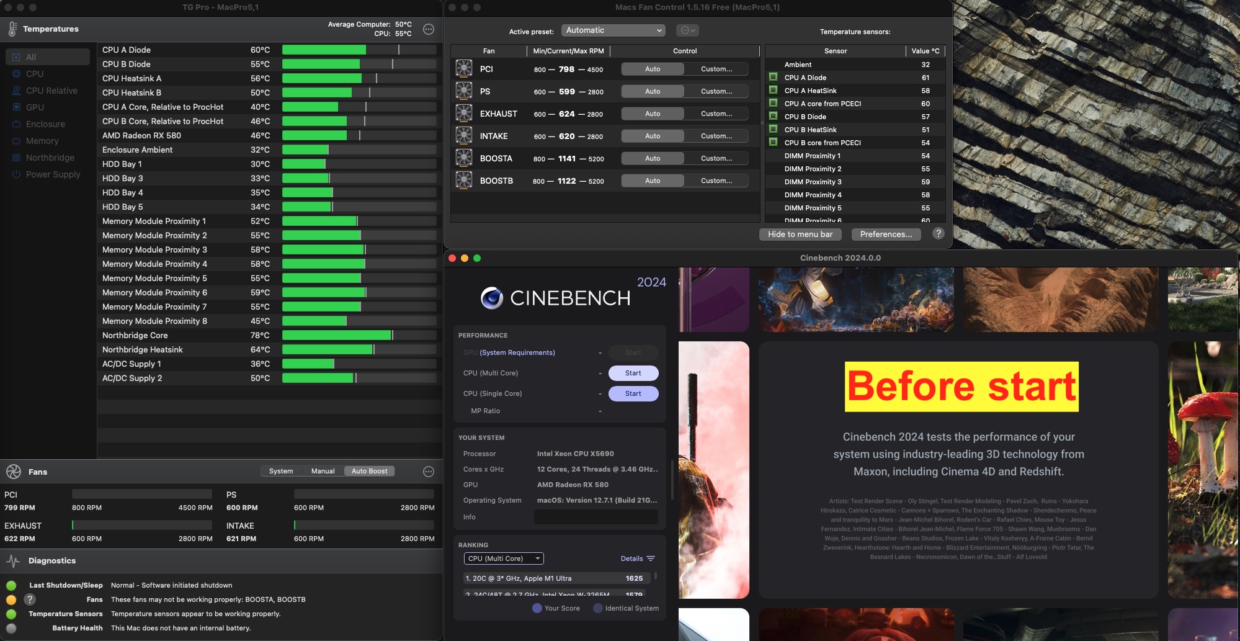Image resolution: width=1240 pixels, height=641 pixels.
Task: Click Hide to menu bar button
Action: point(800,234)
